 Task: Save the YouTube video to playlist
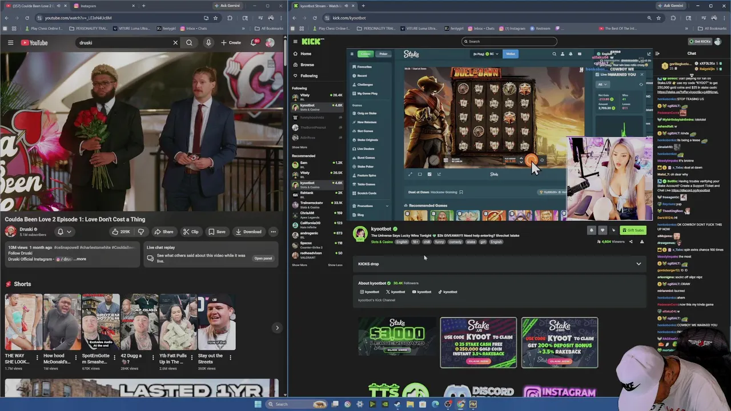(216, 232)
